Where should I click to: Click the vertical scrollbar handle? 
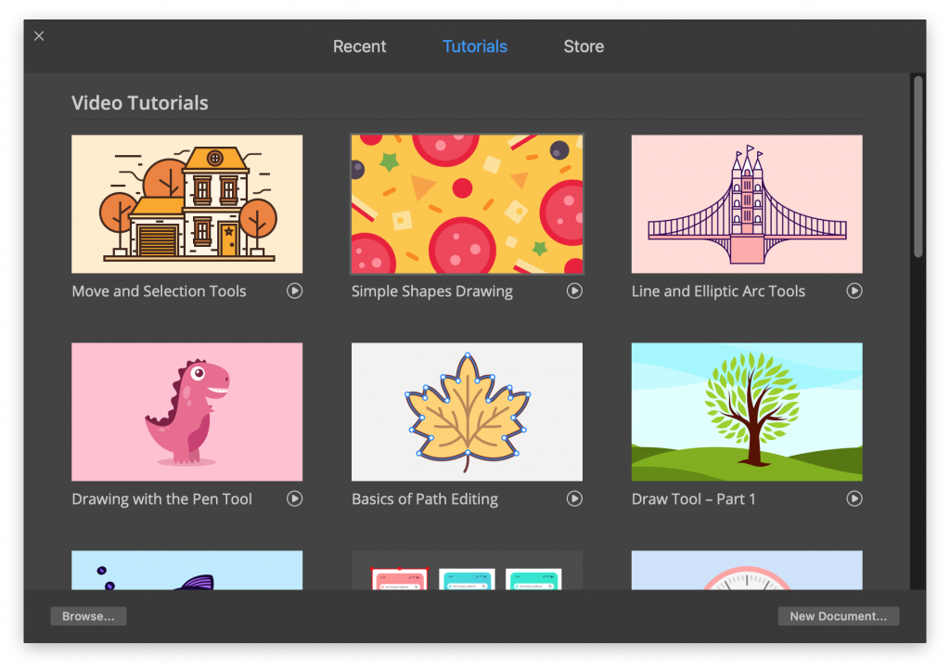[918, 167]
